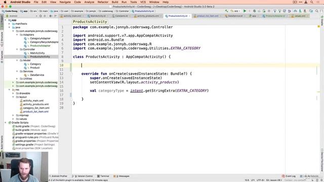Click the Search Everywhere magnifier icon

[317, 11]
